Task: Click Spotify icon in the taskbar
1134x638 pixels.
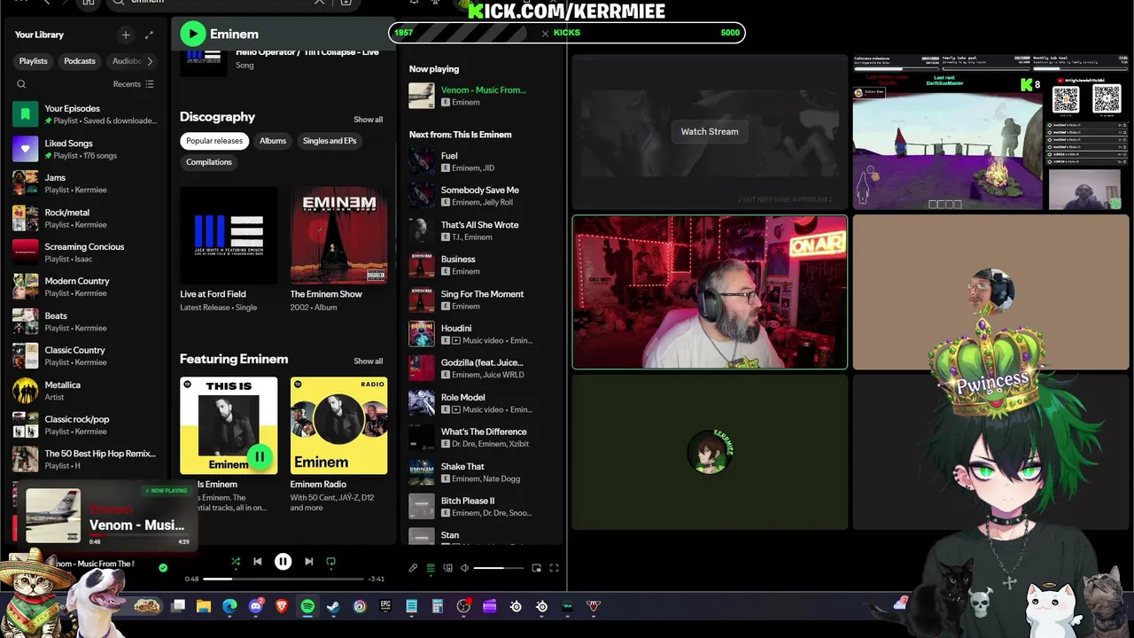Action: coord(307,606)
